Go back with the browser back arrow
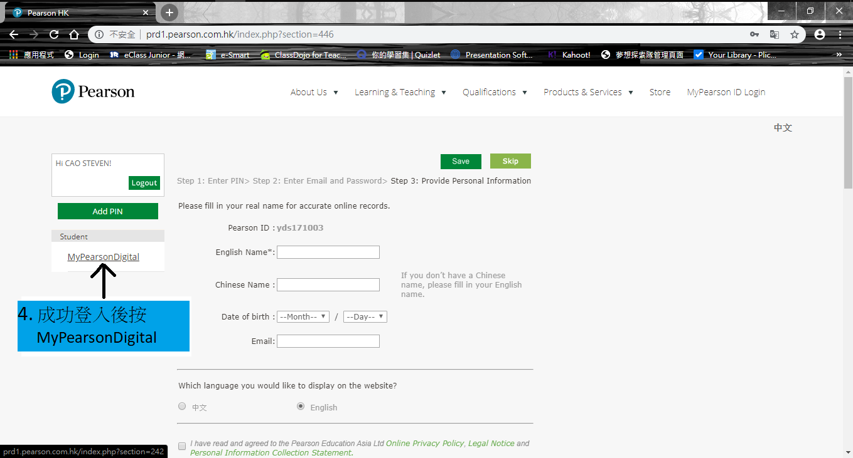Screen dimensions: 853x458 click(x=14, y=34)
